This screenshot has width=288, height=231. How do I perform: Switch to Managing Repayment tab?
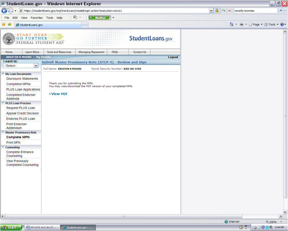coord(91,52)
